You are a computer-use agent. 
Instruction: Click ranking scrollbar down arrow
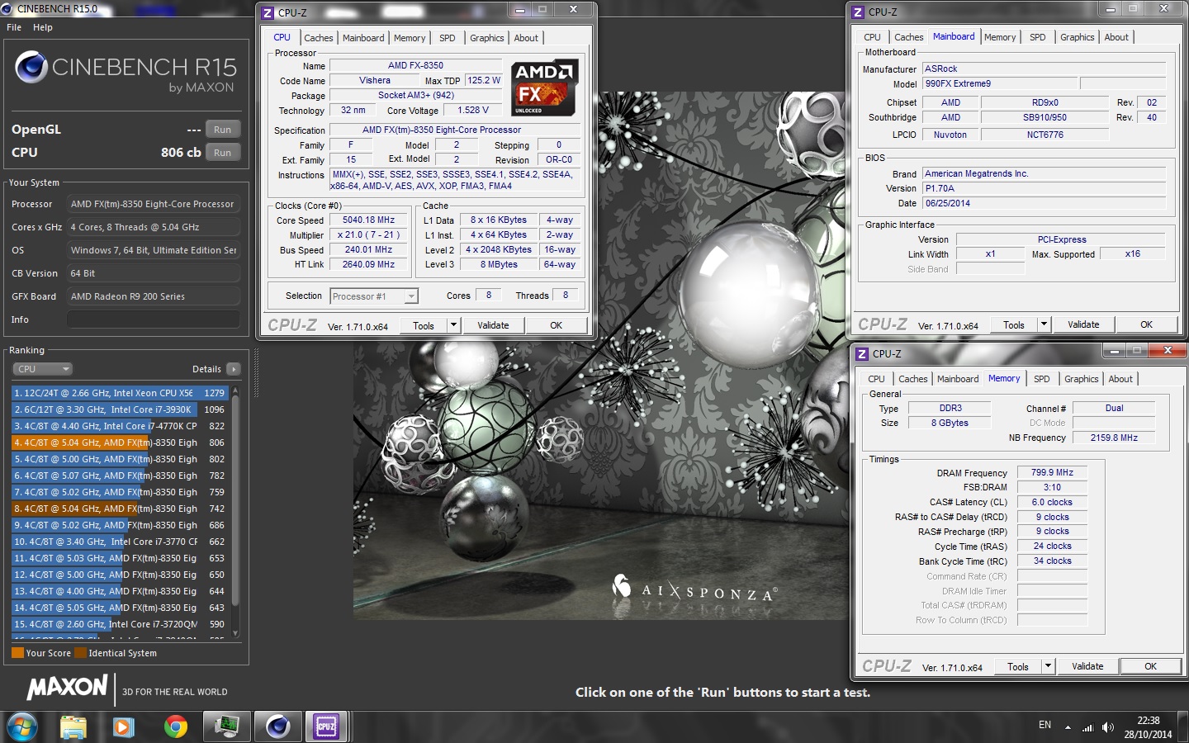[x=235, y=634]
